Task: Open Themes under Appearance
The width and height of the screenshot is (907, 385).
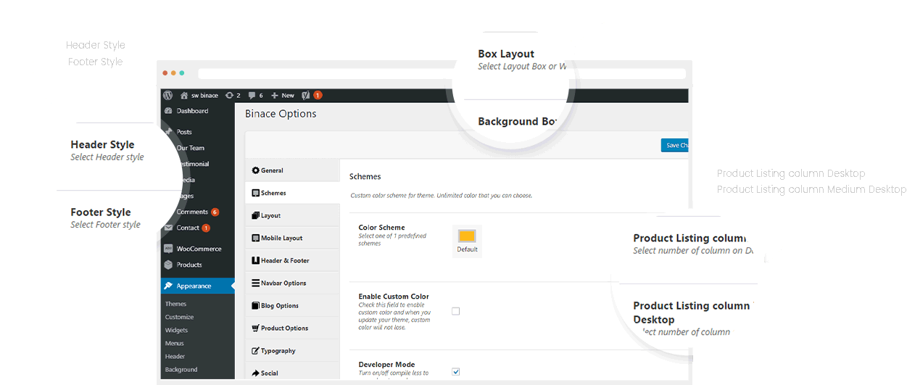Action: [x=175, y=304]
